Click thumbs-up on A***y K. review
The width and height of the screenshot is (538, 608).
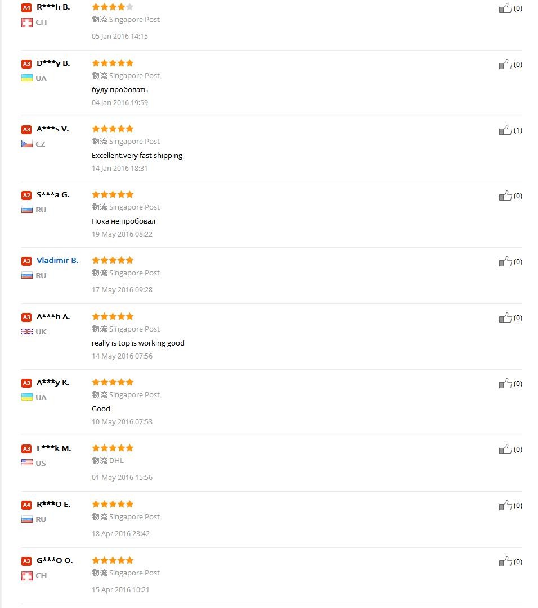tap(505, 383)
